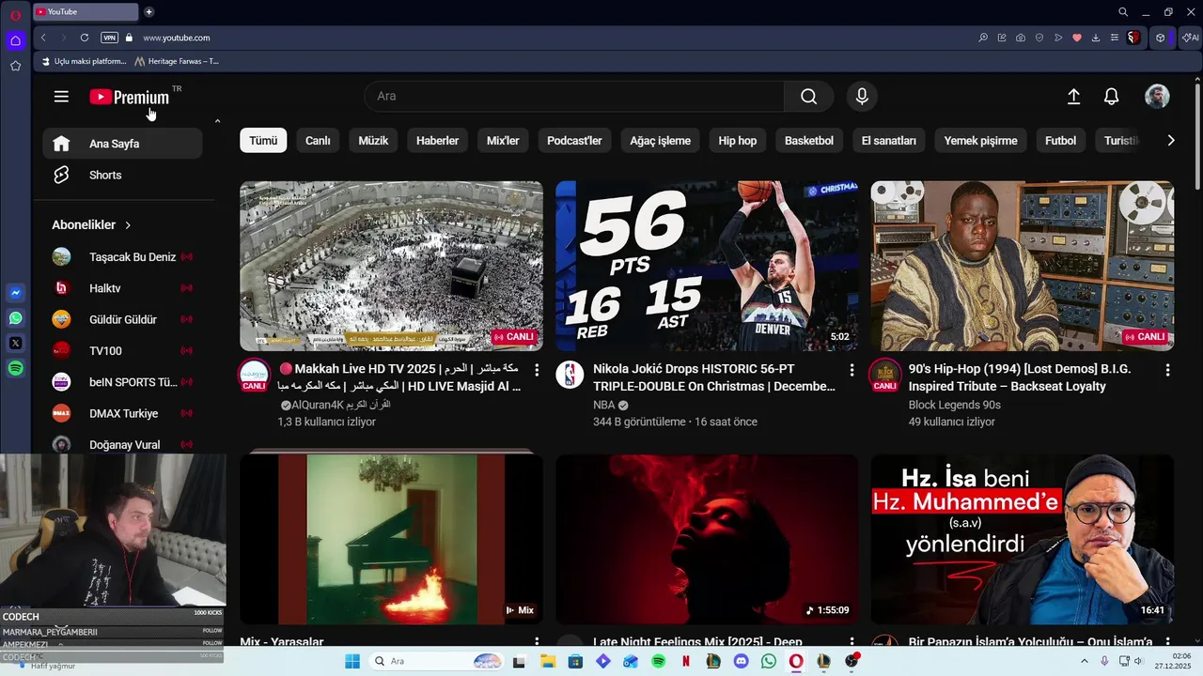This screenshot has width=1203, height=676.
Task: Open Opera Aria AI button
Action: [1191, 38]
